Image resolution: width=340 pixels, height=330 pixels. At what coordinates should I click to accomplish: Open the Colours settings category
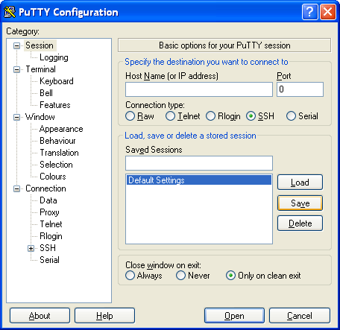click(x=53, y=177)
